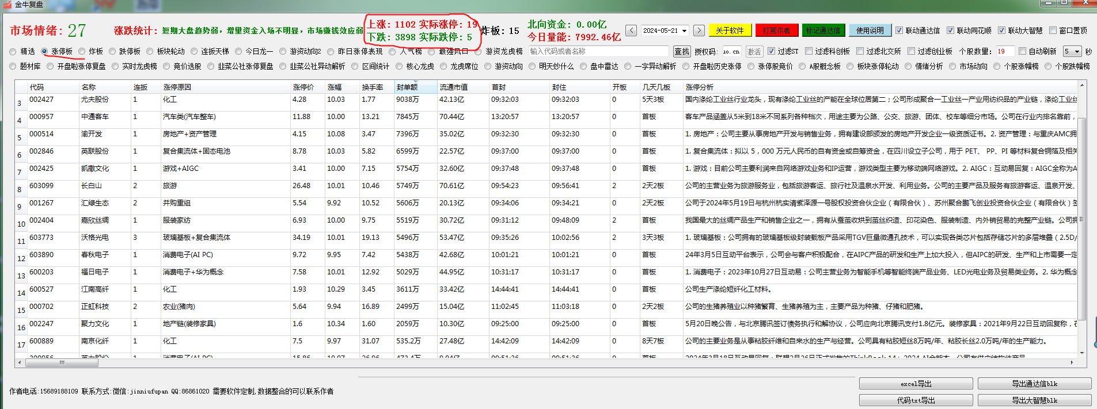Click the 查找 search button
The height and width of the screenshot is (409, 1097).
point(682,51)
